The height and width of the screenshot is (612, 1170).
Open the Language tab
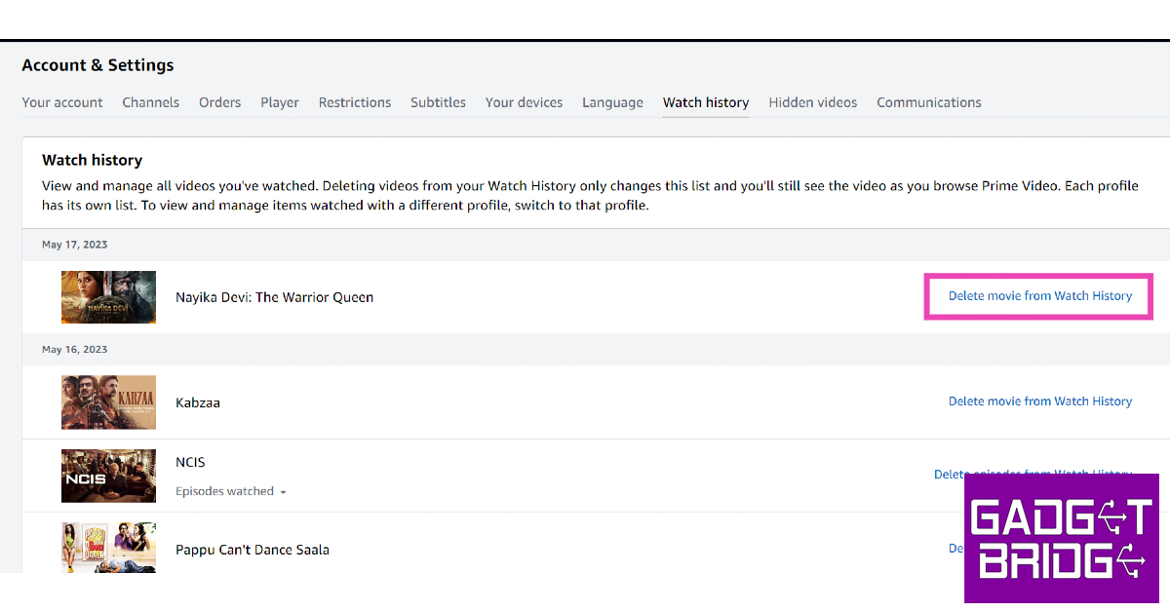click(x=612, y=102)
